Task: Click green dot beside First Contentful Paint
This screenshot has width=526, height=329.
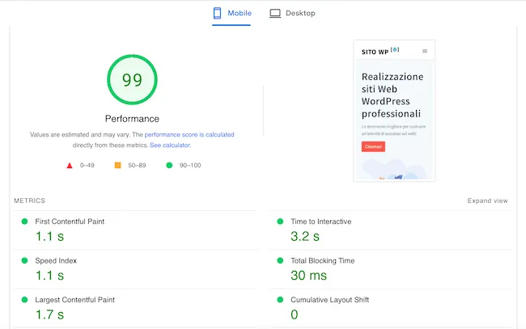Action: click(25, 221)
